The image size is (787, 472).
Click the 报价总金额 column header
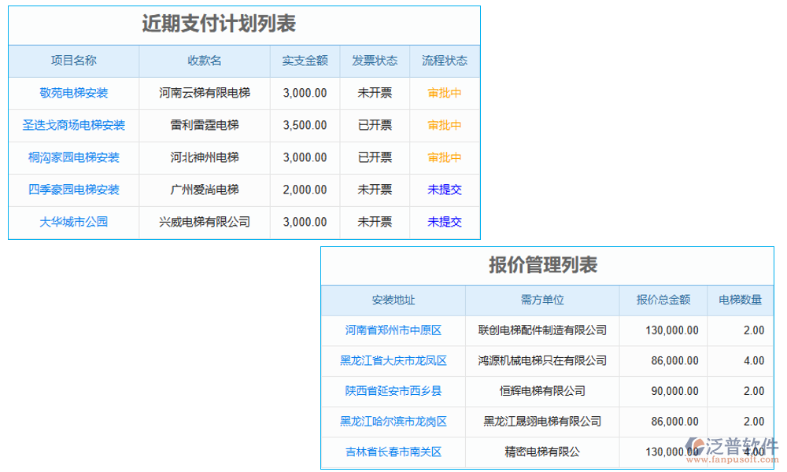click(663, 300)
